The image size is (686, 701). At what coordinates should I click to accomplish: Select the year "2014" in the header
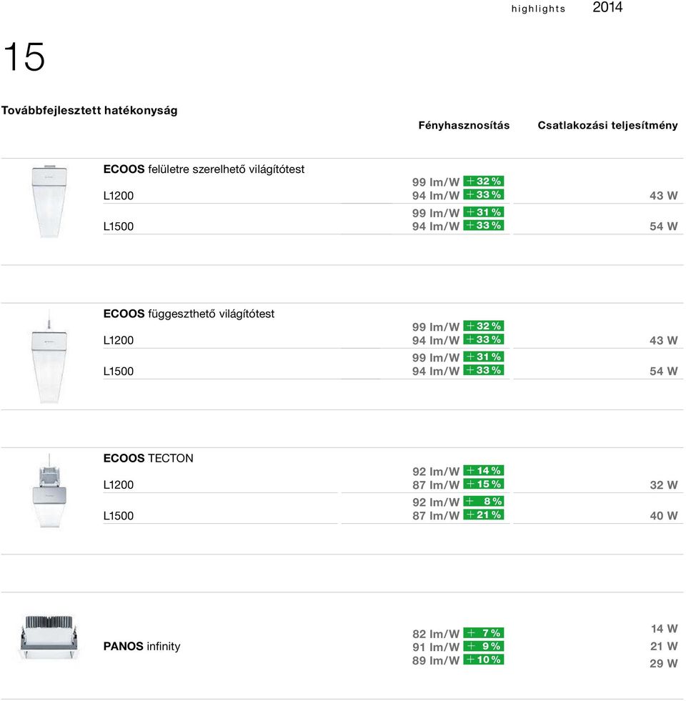[607, 7]
